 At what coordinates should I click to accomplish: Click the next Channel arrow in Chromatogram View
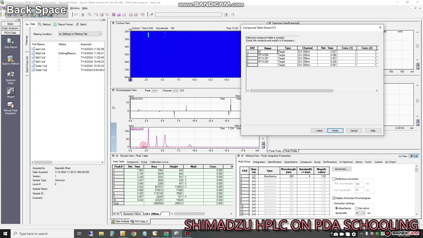click(177, 91)
